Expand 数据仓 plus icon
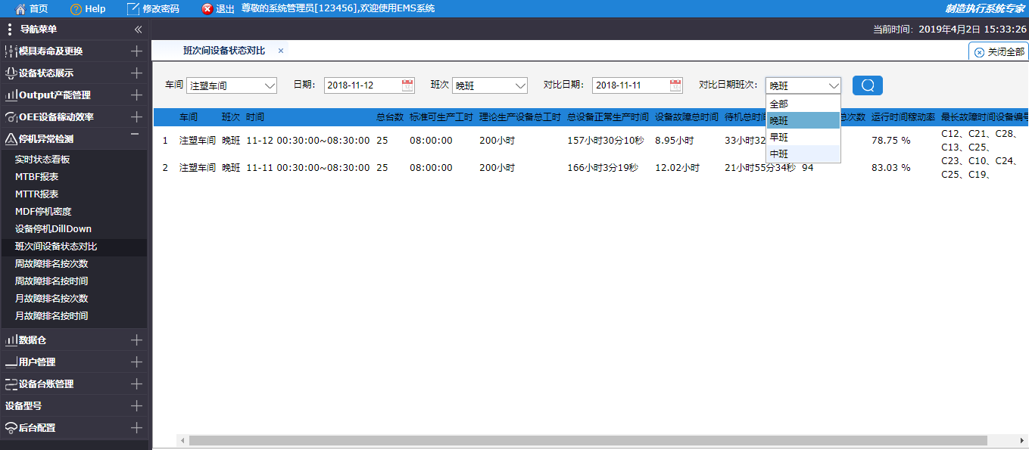1029x450 pixels. [x=136, y=340]
